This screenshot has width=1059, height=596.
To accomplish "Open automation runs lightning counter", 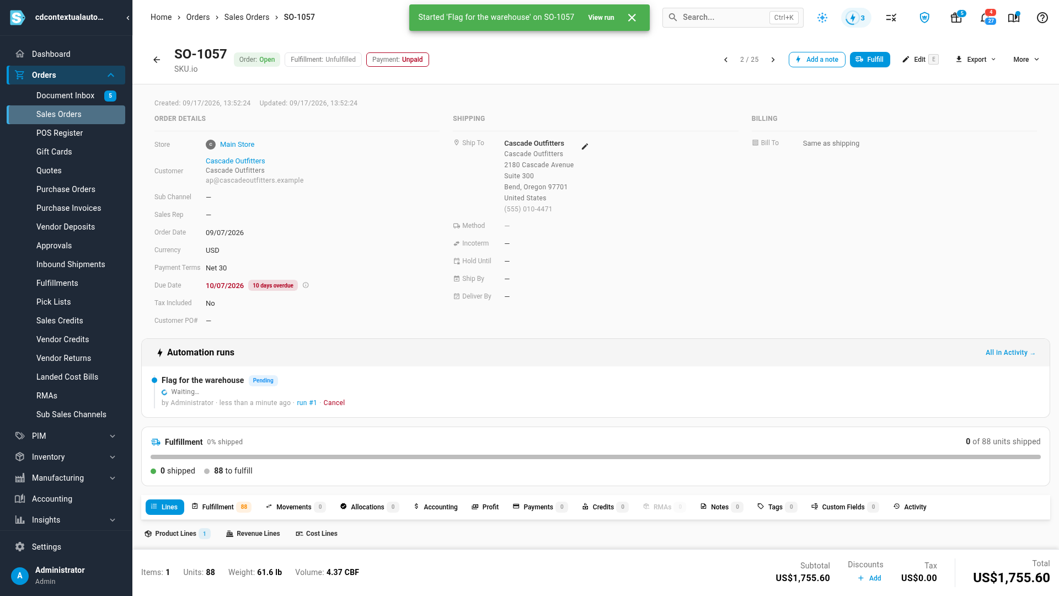I will point(856,18).
